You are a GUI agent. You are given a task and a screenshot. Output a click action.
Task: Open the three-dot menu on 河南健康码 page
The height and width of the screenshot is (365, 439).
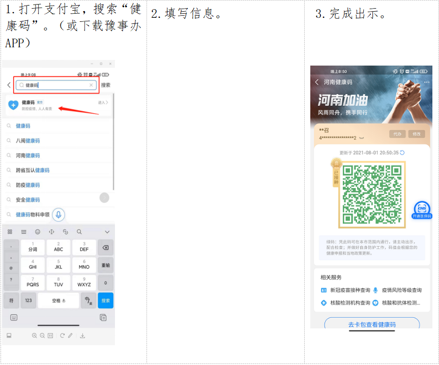426,82
